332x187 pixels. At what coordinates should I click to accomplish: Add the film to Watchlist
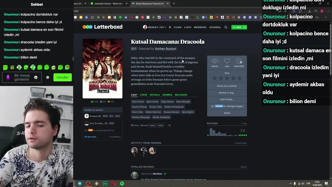[239, 63]
